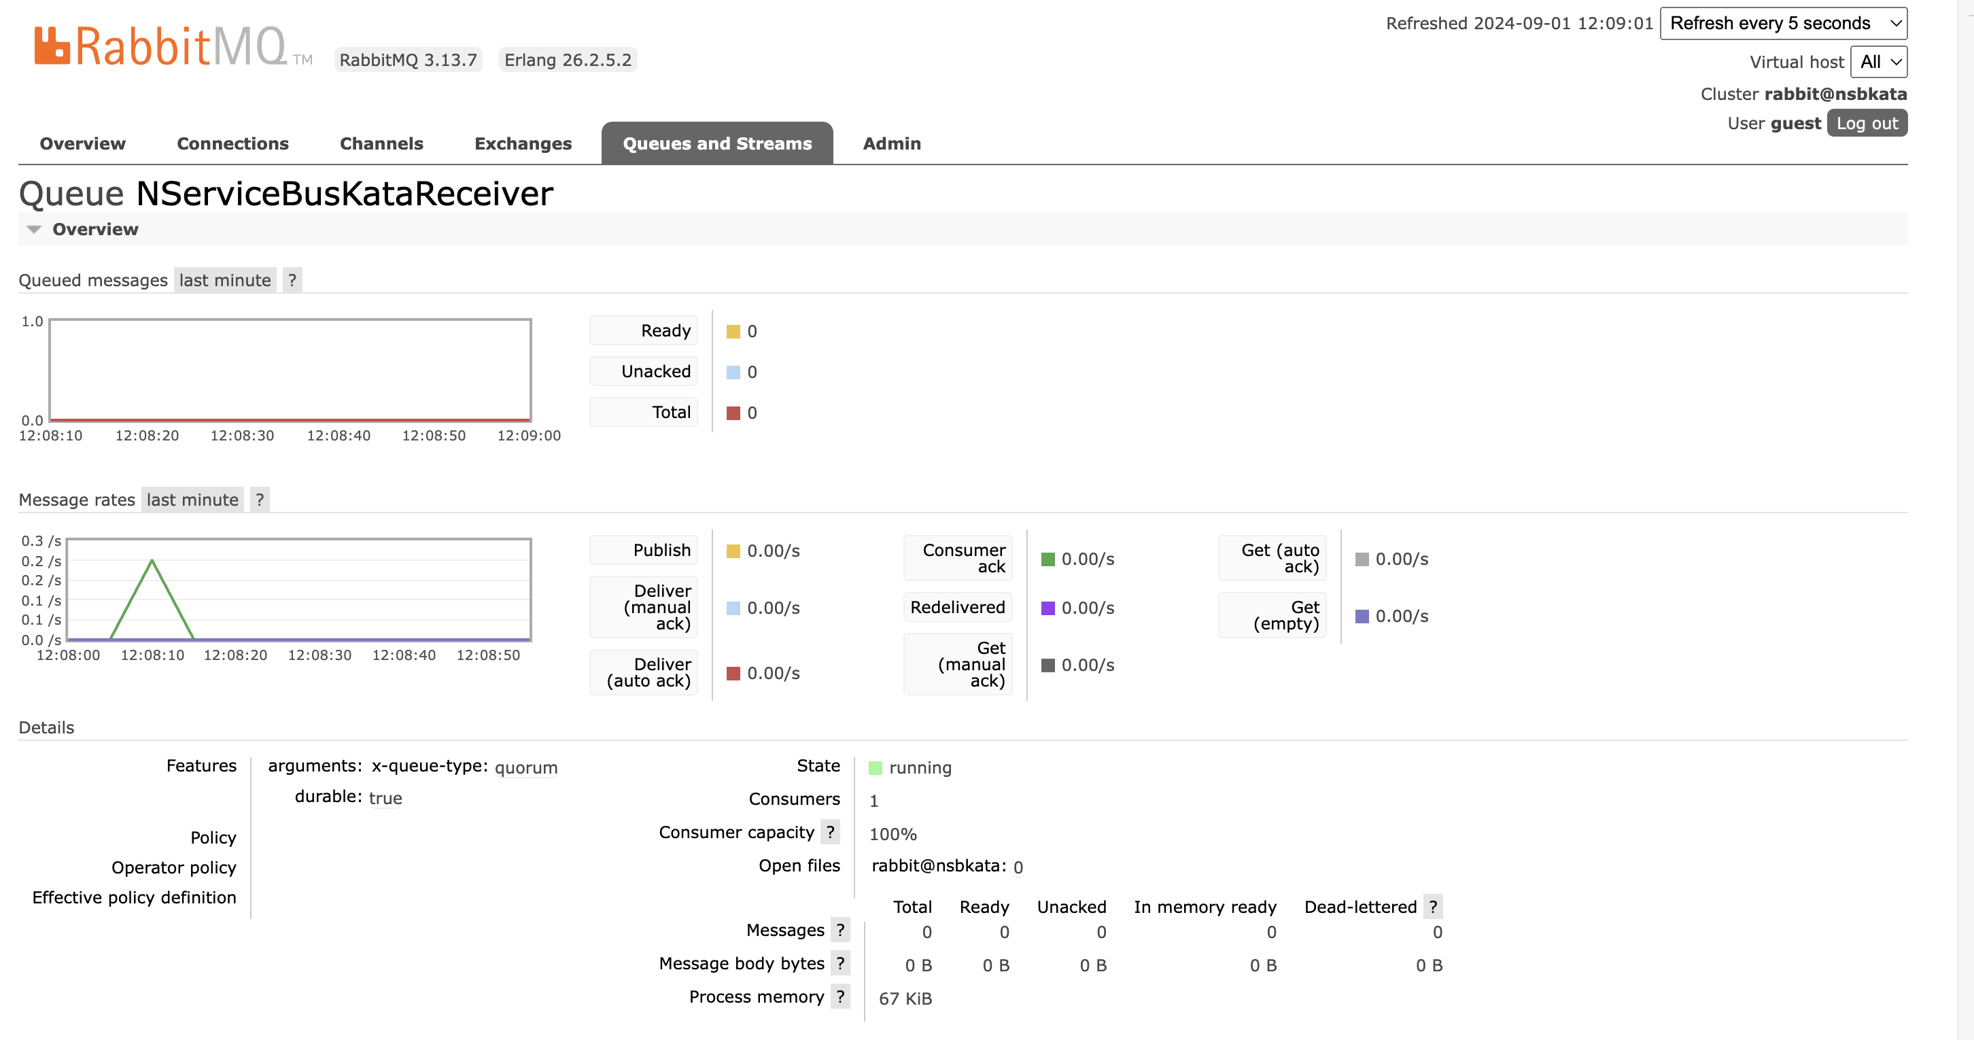Open help for Message rates
This screenshot has height=1040, width=1974.
[260, 500]
